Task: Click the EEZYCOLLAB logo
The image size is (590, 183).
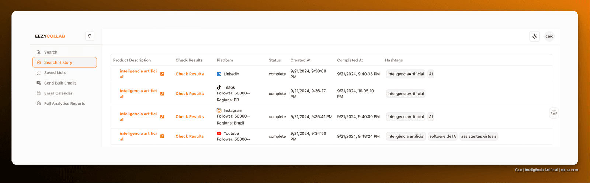Action: tap(50, 36)
